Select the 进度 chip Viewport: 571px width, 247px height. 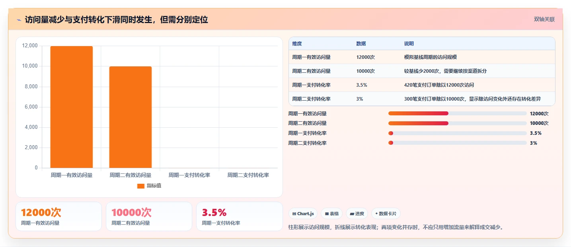tap(357, 214)
